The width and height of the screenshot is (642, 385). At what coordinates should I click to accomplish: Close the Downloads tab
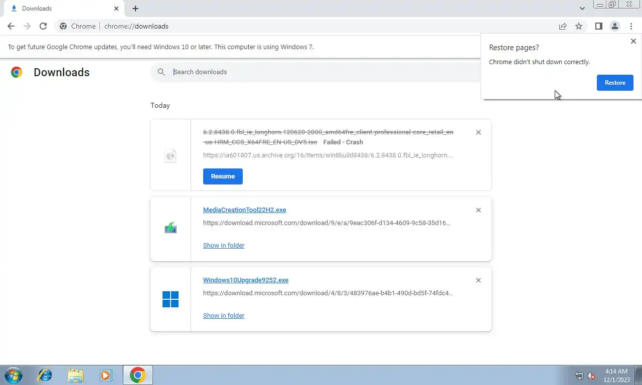click(116, 9)
